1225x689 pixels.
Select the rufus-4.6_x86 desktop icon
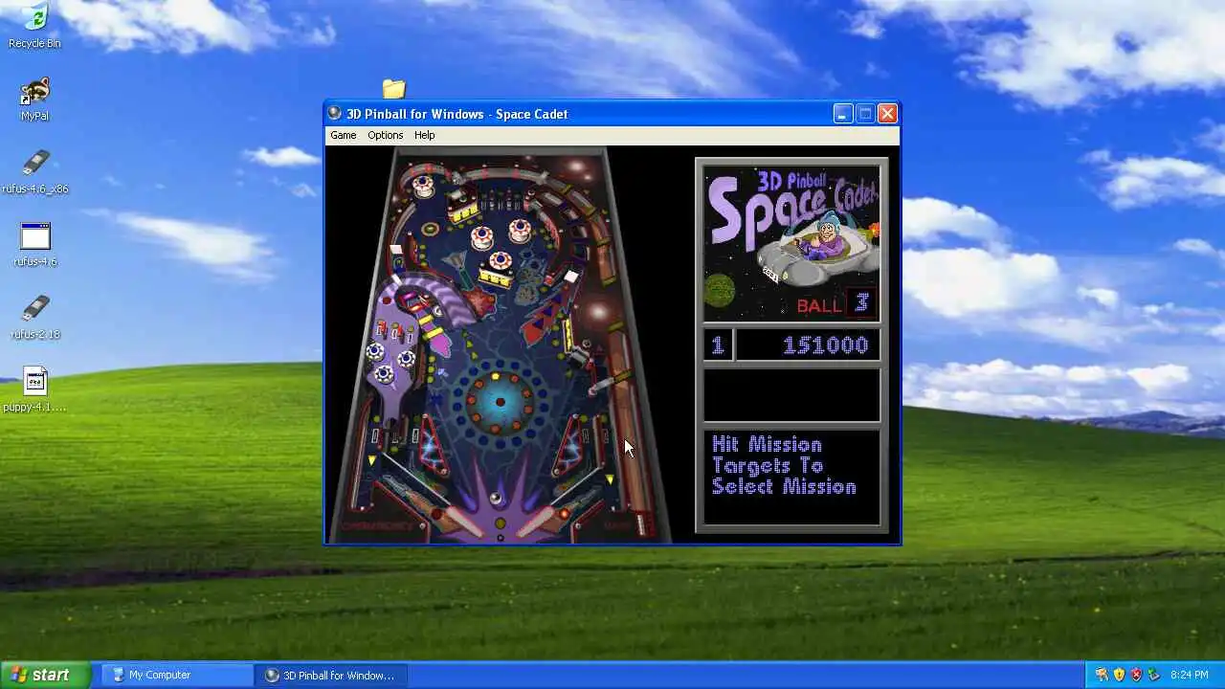tap(34, 172)
